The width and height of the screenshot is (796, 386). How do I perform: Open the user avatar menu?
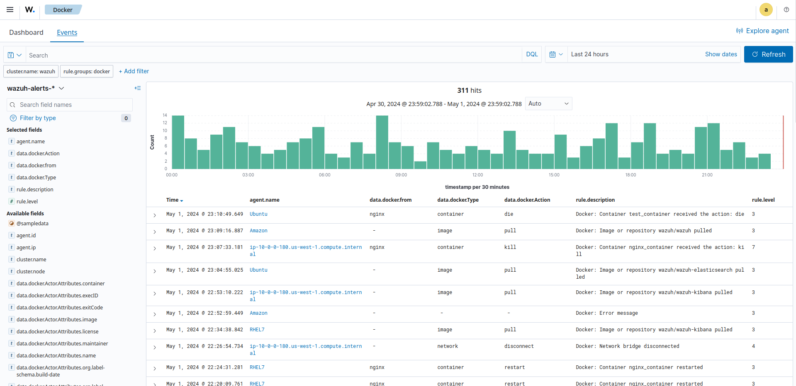pyautogui.click(x=766, y=10)
